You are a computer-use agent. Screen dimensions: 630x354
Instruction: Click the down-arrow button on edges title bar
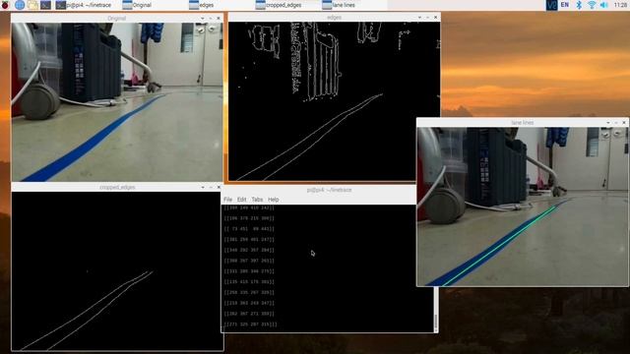(x=419, y=18)
